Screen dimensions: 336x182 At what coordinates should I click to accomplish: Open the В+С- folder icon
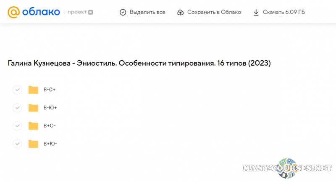(x=33, y=126)
